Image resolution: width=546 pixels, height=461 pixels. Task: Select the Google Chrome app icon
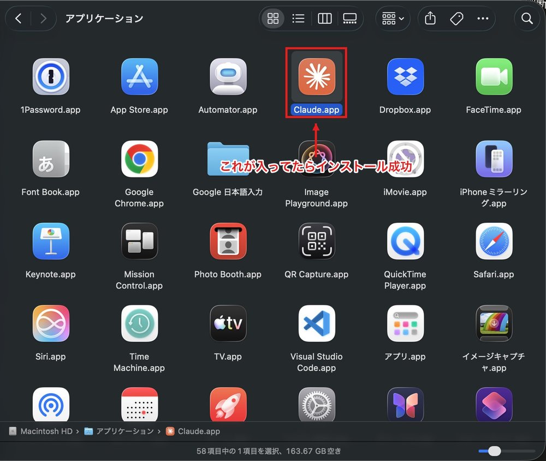[139, 159]
